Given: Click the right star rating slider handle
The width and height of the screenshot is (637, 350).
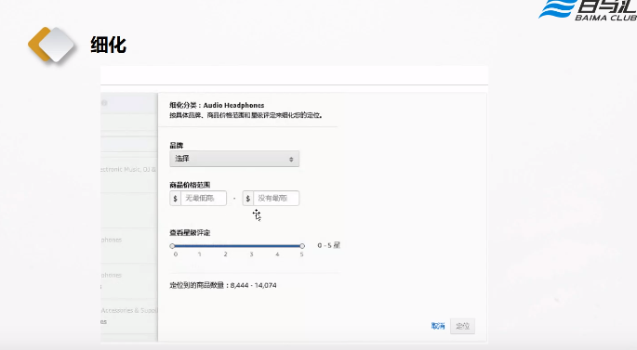Looking at the screenshot, I should point(302,246).
